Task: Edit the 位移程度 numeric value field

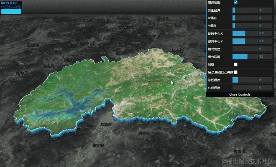Action: pyautogui.click(x=265, y=88)
